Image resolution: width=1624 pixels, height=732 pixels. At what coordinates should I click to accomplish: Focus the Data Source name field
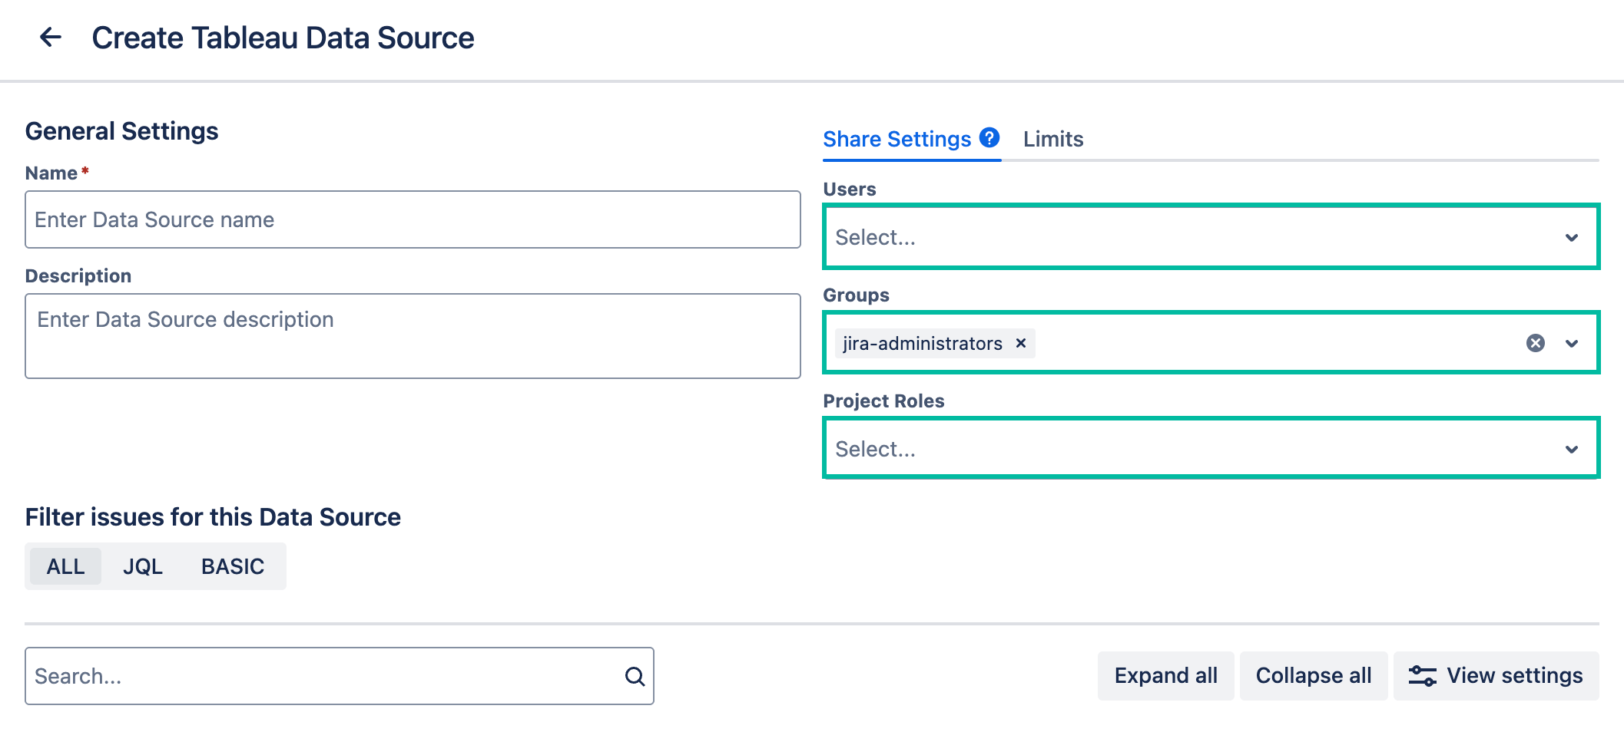tap(413, 219)
